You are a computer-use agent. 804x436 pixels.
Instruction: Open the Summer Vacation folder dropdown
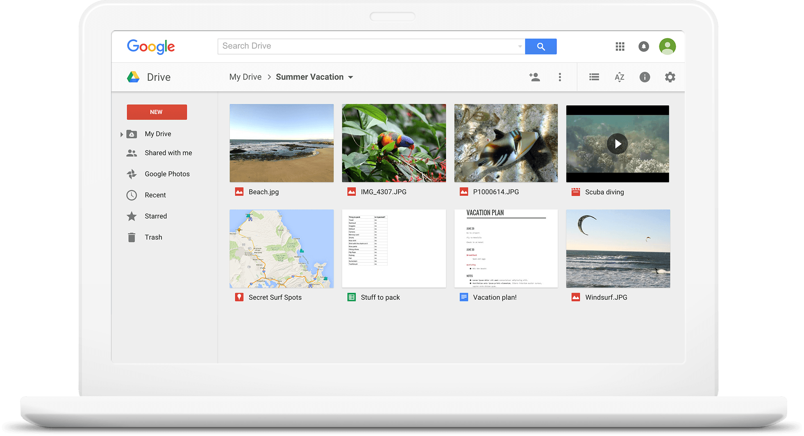click(x=351, y=77)
